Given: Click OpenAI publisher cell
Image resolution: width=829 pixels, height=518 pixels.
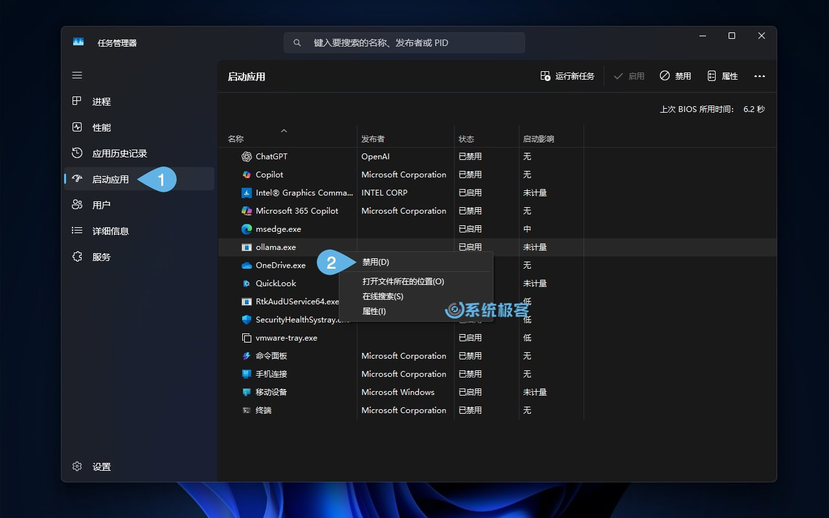Looking at the screenshot, I should tap(376, 157).
